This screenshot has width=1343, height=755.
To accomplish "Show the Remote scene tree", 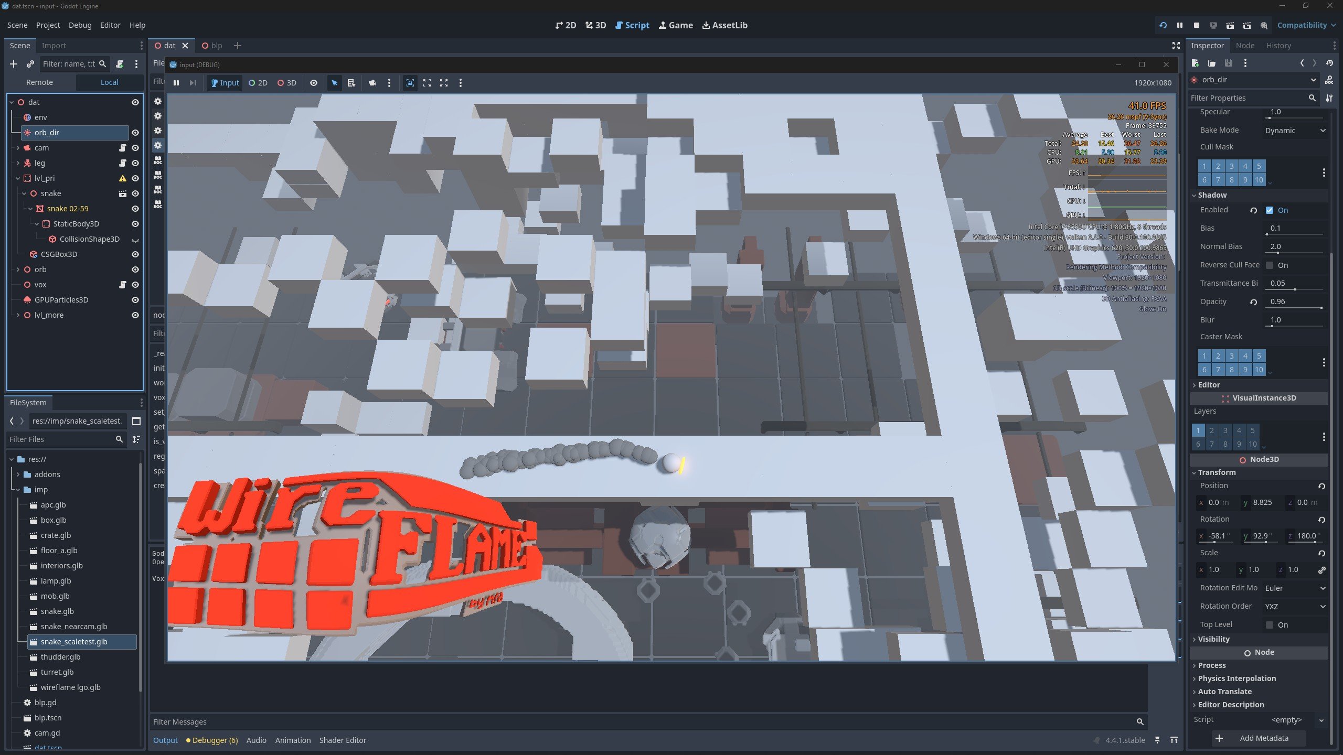I will pyautogui.click(x=39, y=82).
